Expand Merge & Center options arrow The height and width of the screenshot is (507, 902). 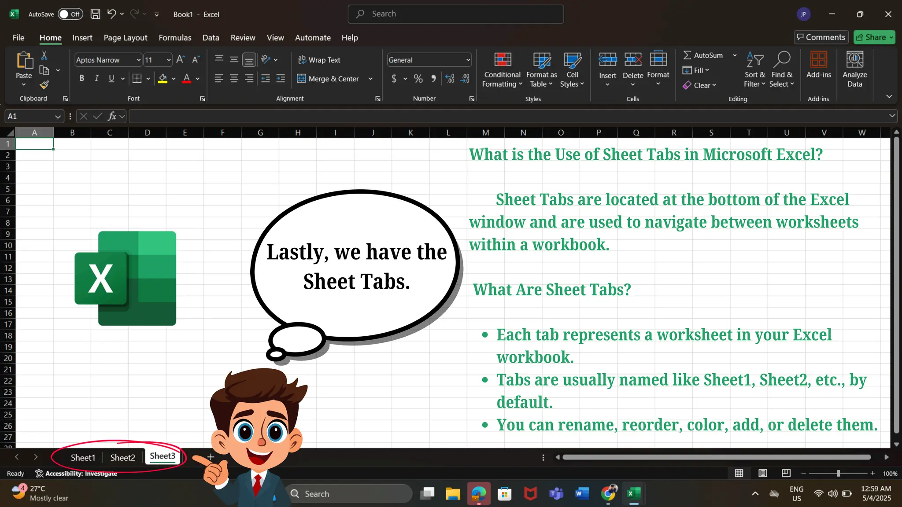[370, 79]
